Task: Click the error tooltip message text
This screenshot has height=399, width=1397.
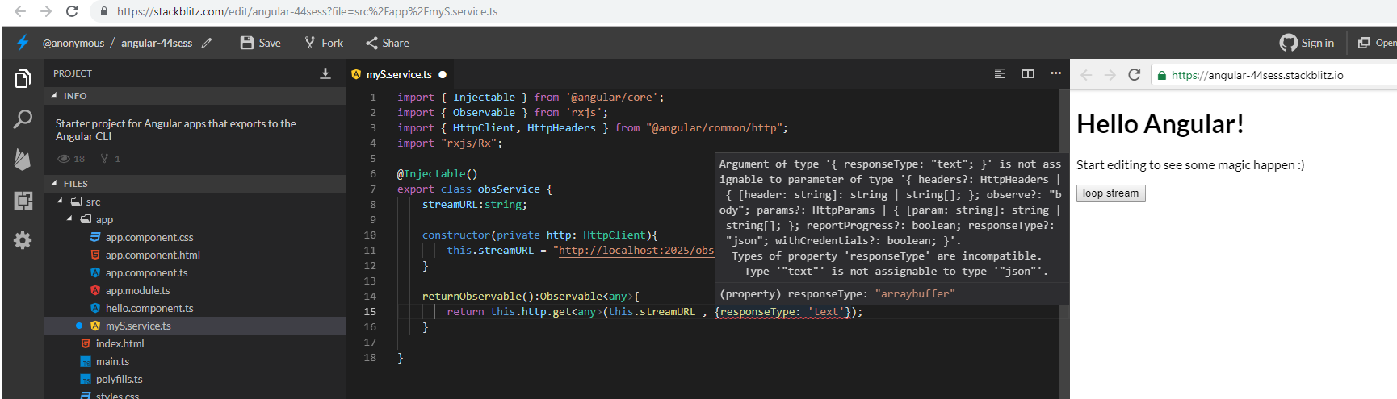Action: click(x=891, y=218)
